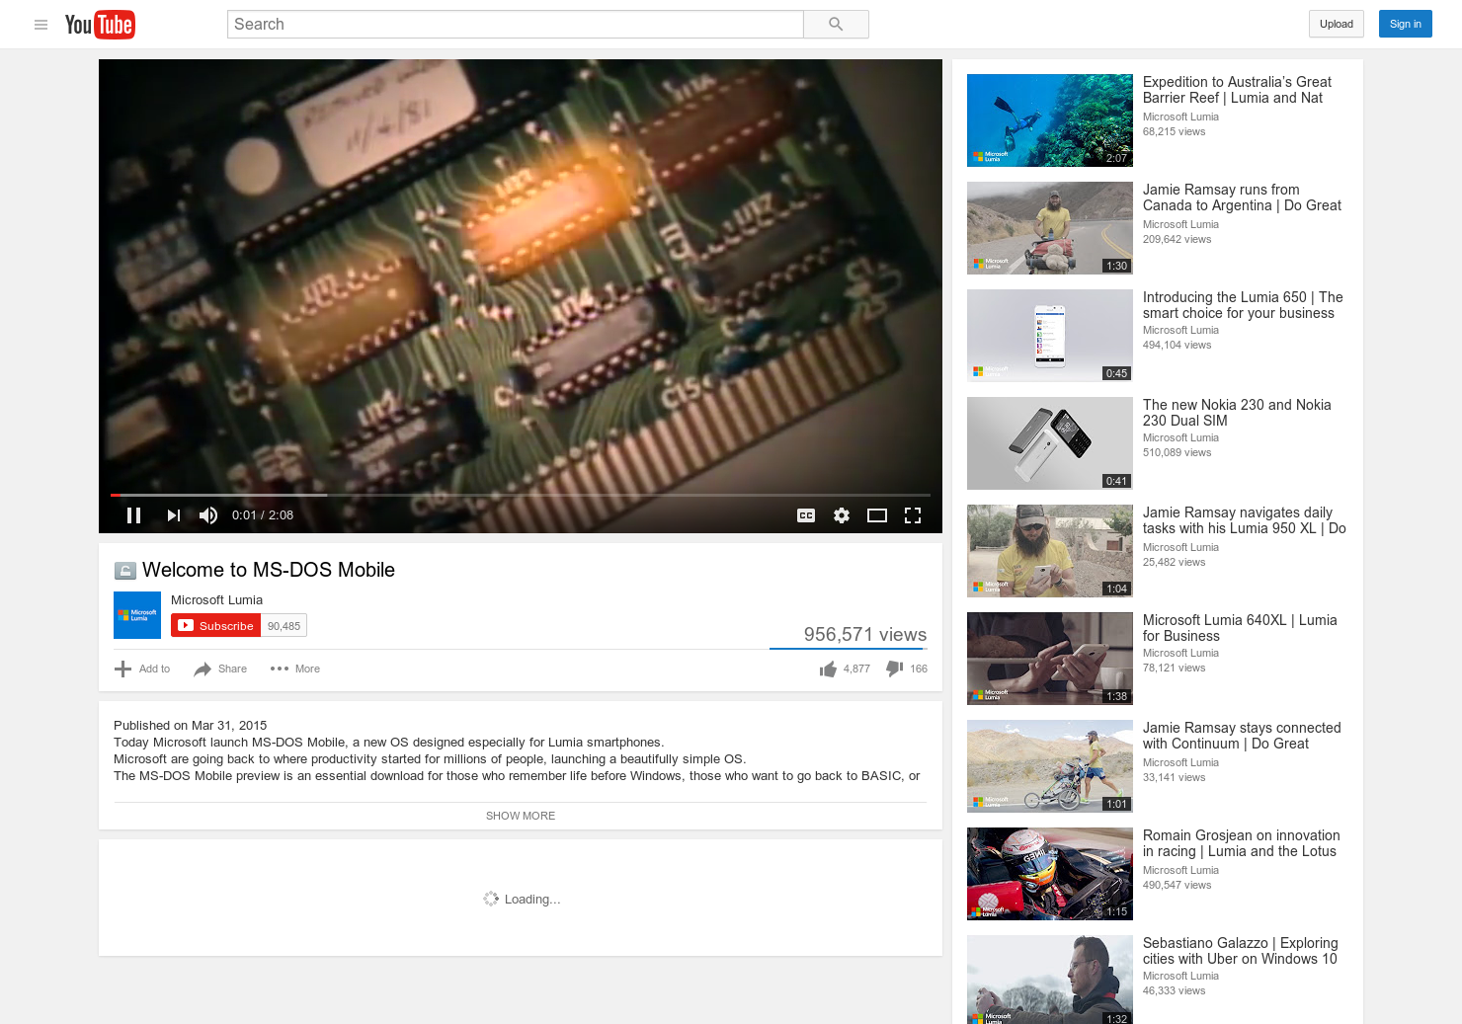This screenshot has width=1462, height=1024.
Task: Go to the YouTube home logo
Action: click(x=100, y=25)
